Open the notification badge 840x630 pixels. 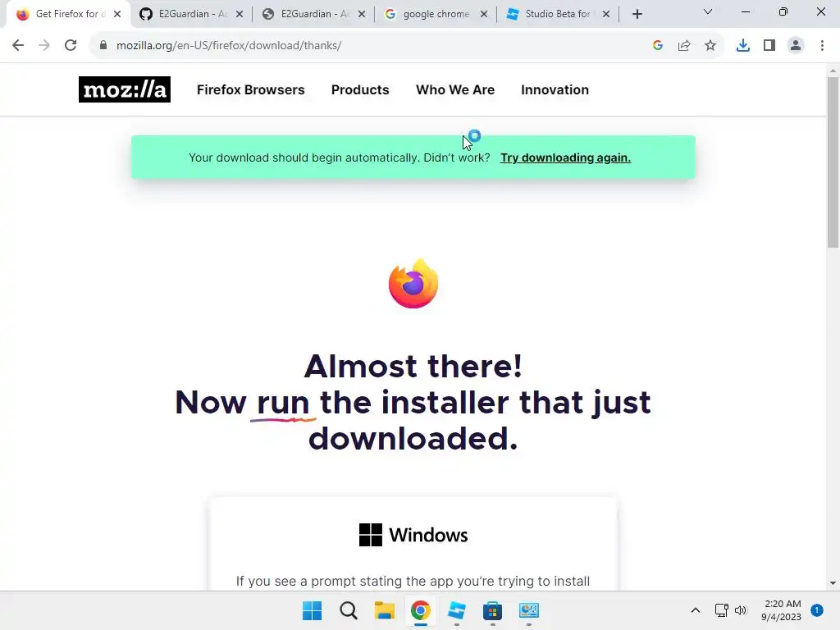point(817,610)
